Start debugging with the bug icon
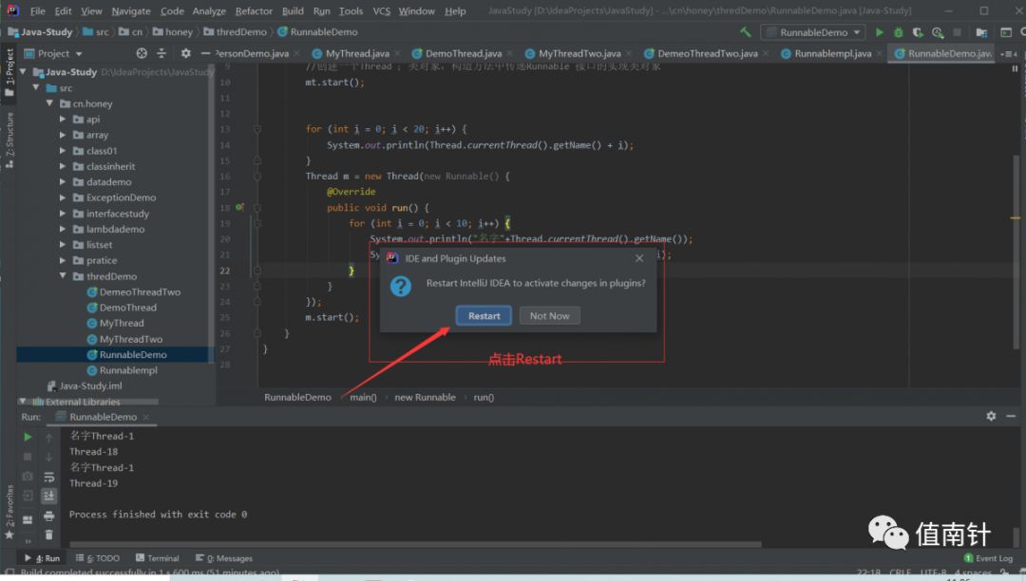The height and width of the screenshot is (581, 1026). 899,32
